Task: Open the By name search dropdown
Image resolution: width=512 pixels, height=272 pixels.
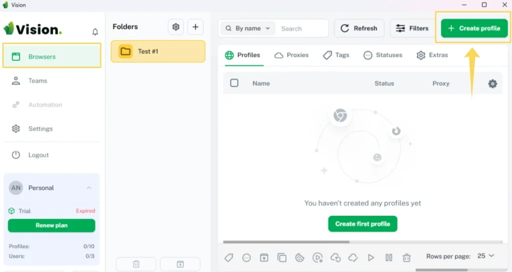Action: pos(248,28)
